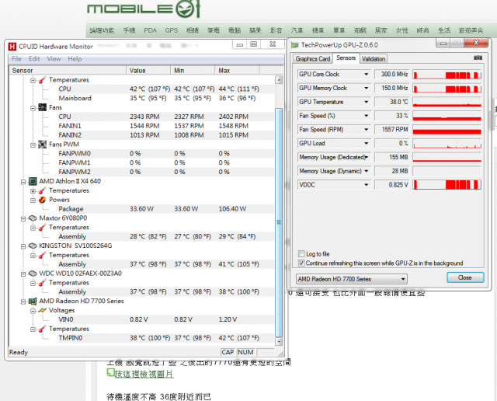The width and height of the screenshot is (497, 401).
Task: Click the Maxtor 6Y080P0 drive icon
Action: click(x=33, y=218)
